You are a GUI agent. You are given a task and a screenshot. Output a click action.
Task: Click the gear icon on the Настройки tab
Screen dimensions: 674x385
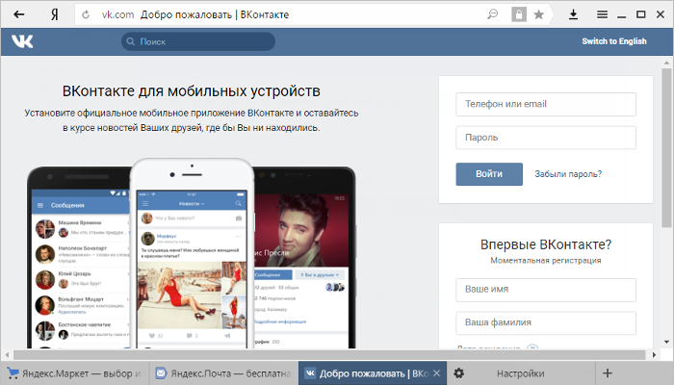click(459, 373)
